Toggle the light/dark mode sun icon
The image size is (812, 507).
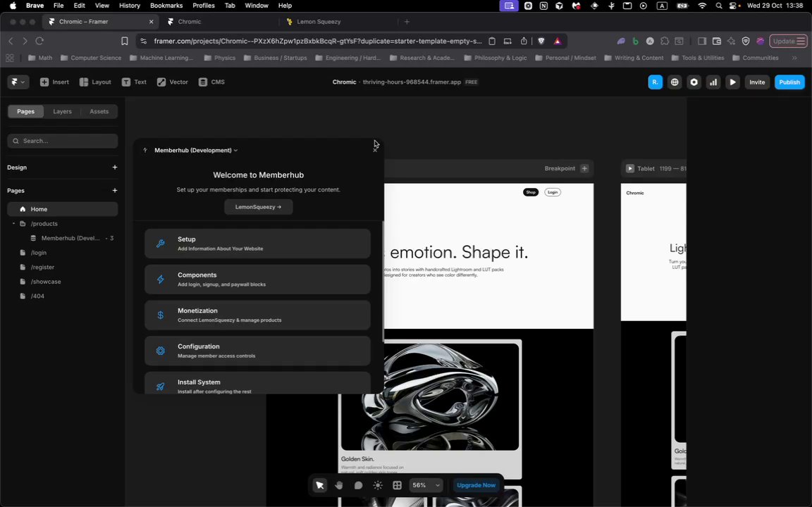click(378, 485)
